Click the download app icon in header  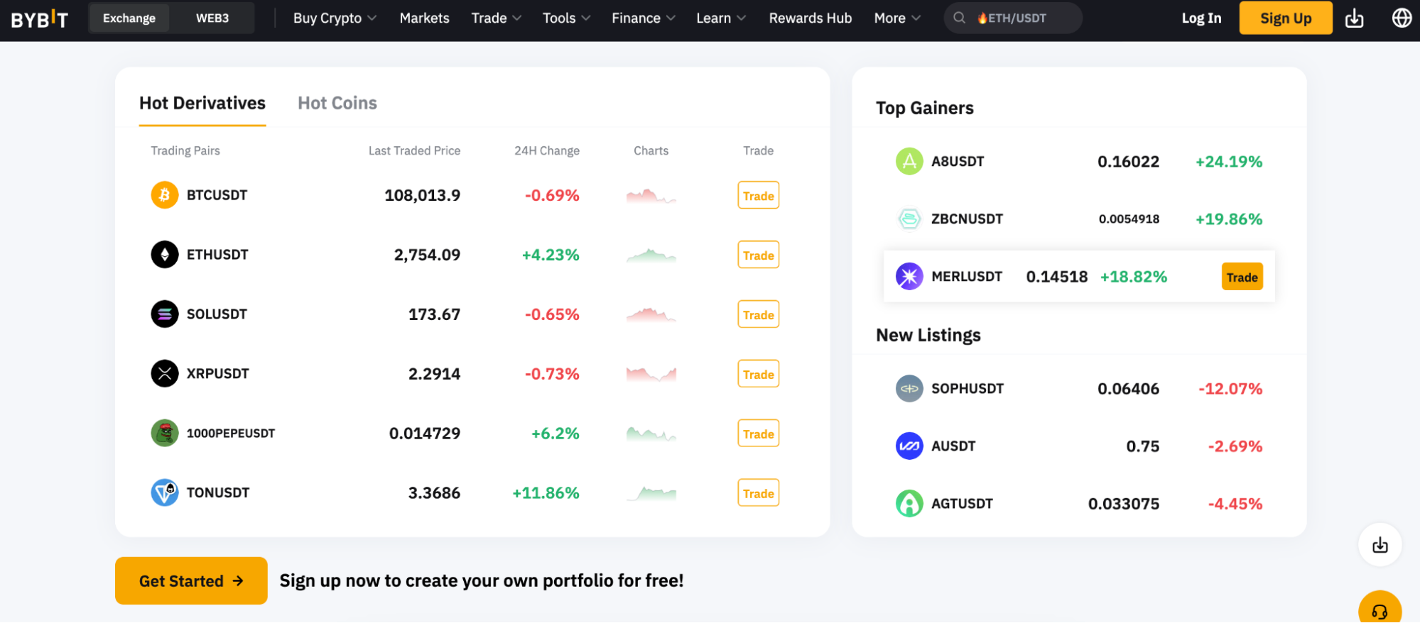pos(1355,18)
